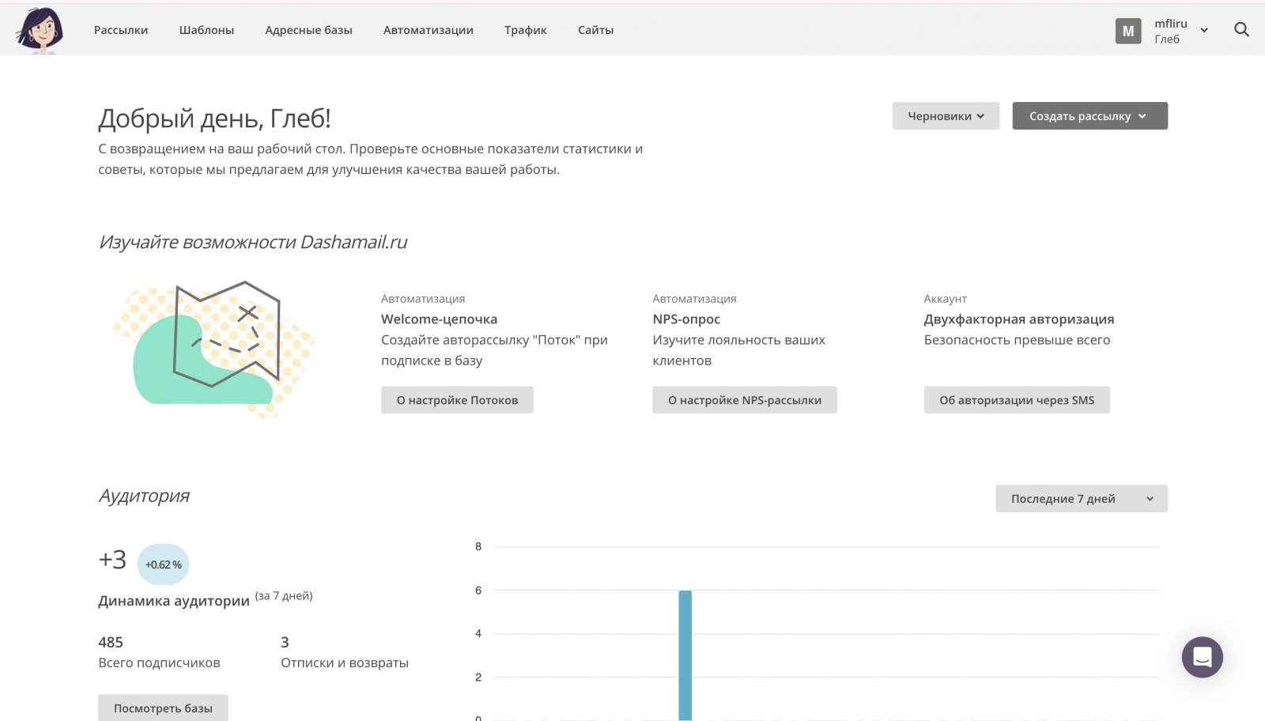The height and width of the screenshot is (721, 1265).
Task: Change the Последние 7 дней period
Action: tap(1081, 499)
